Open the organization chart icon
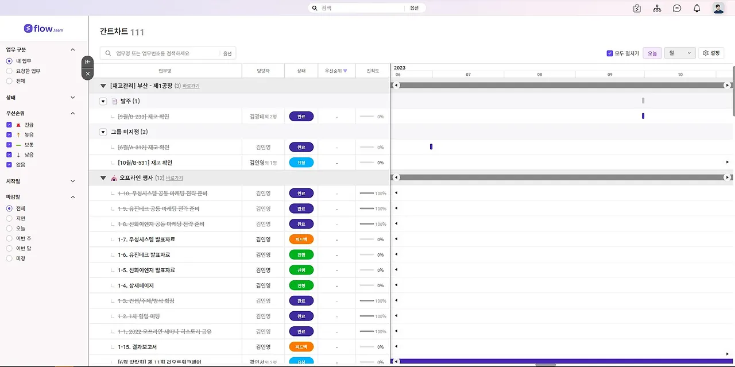Screen dimensions: 735x367 click(x=657, y=8)
